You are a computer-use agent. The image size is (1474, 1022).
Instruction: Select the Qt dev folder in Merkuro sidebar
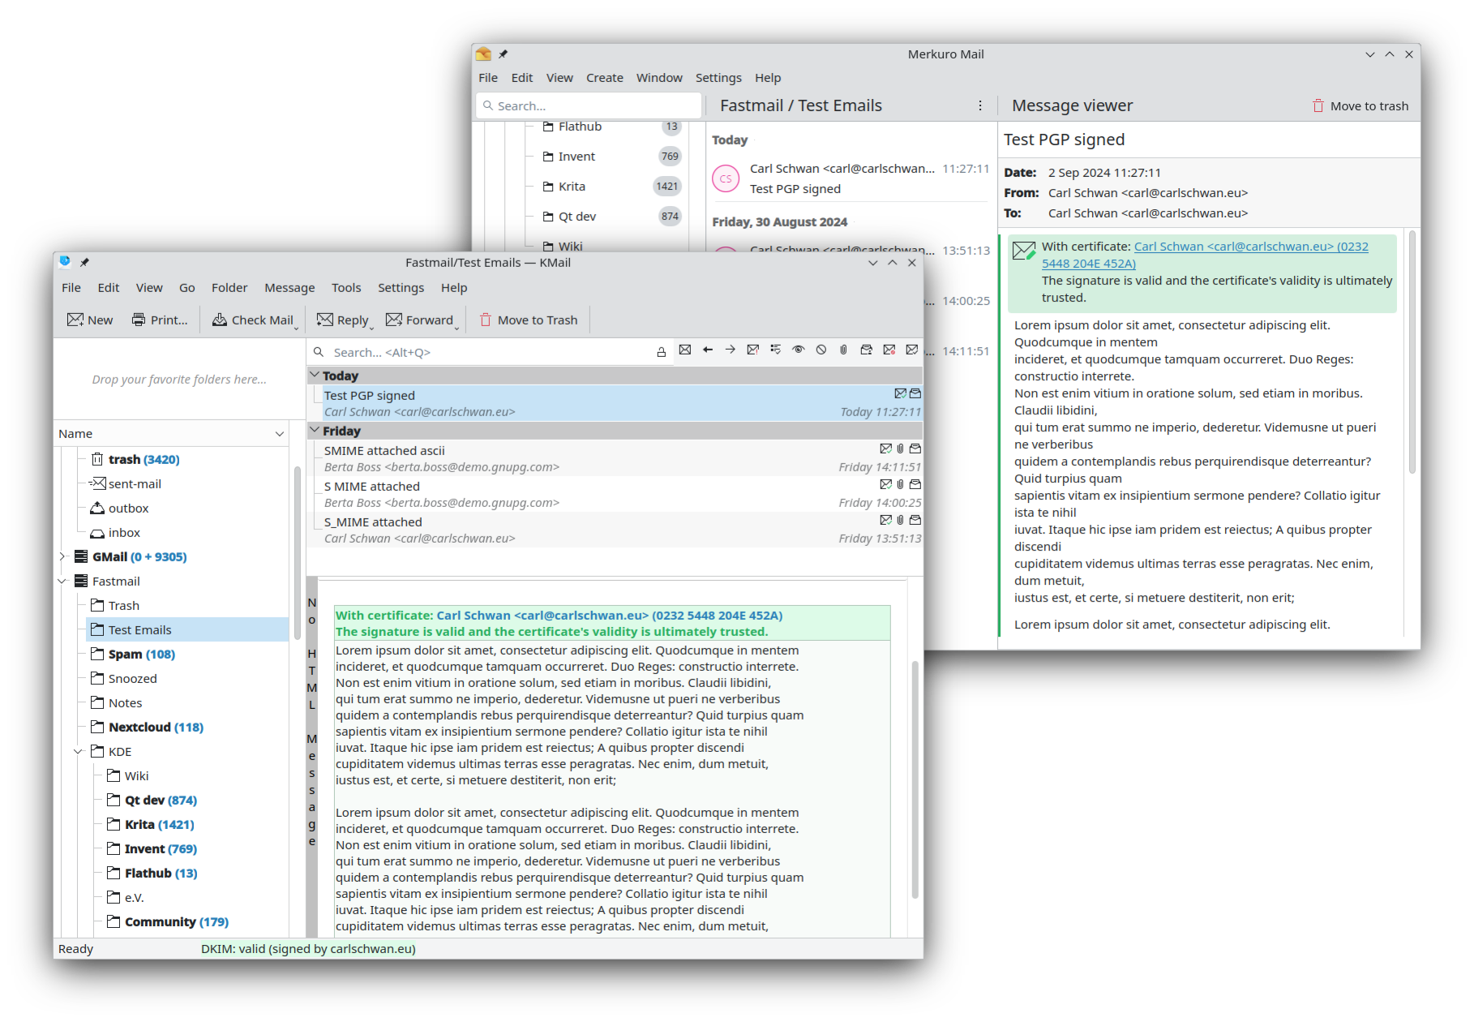612,217
